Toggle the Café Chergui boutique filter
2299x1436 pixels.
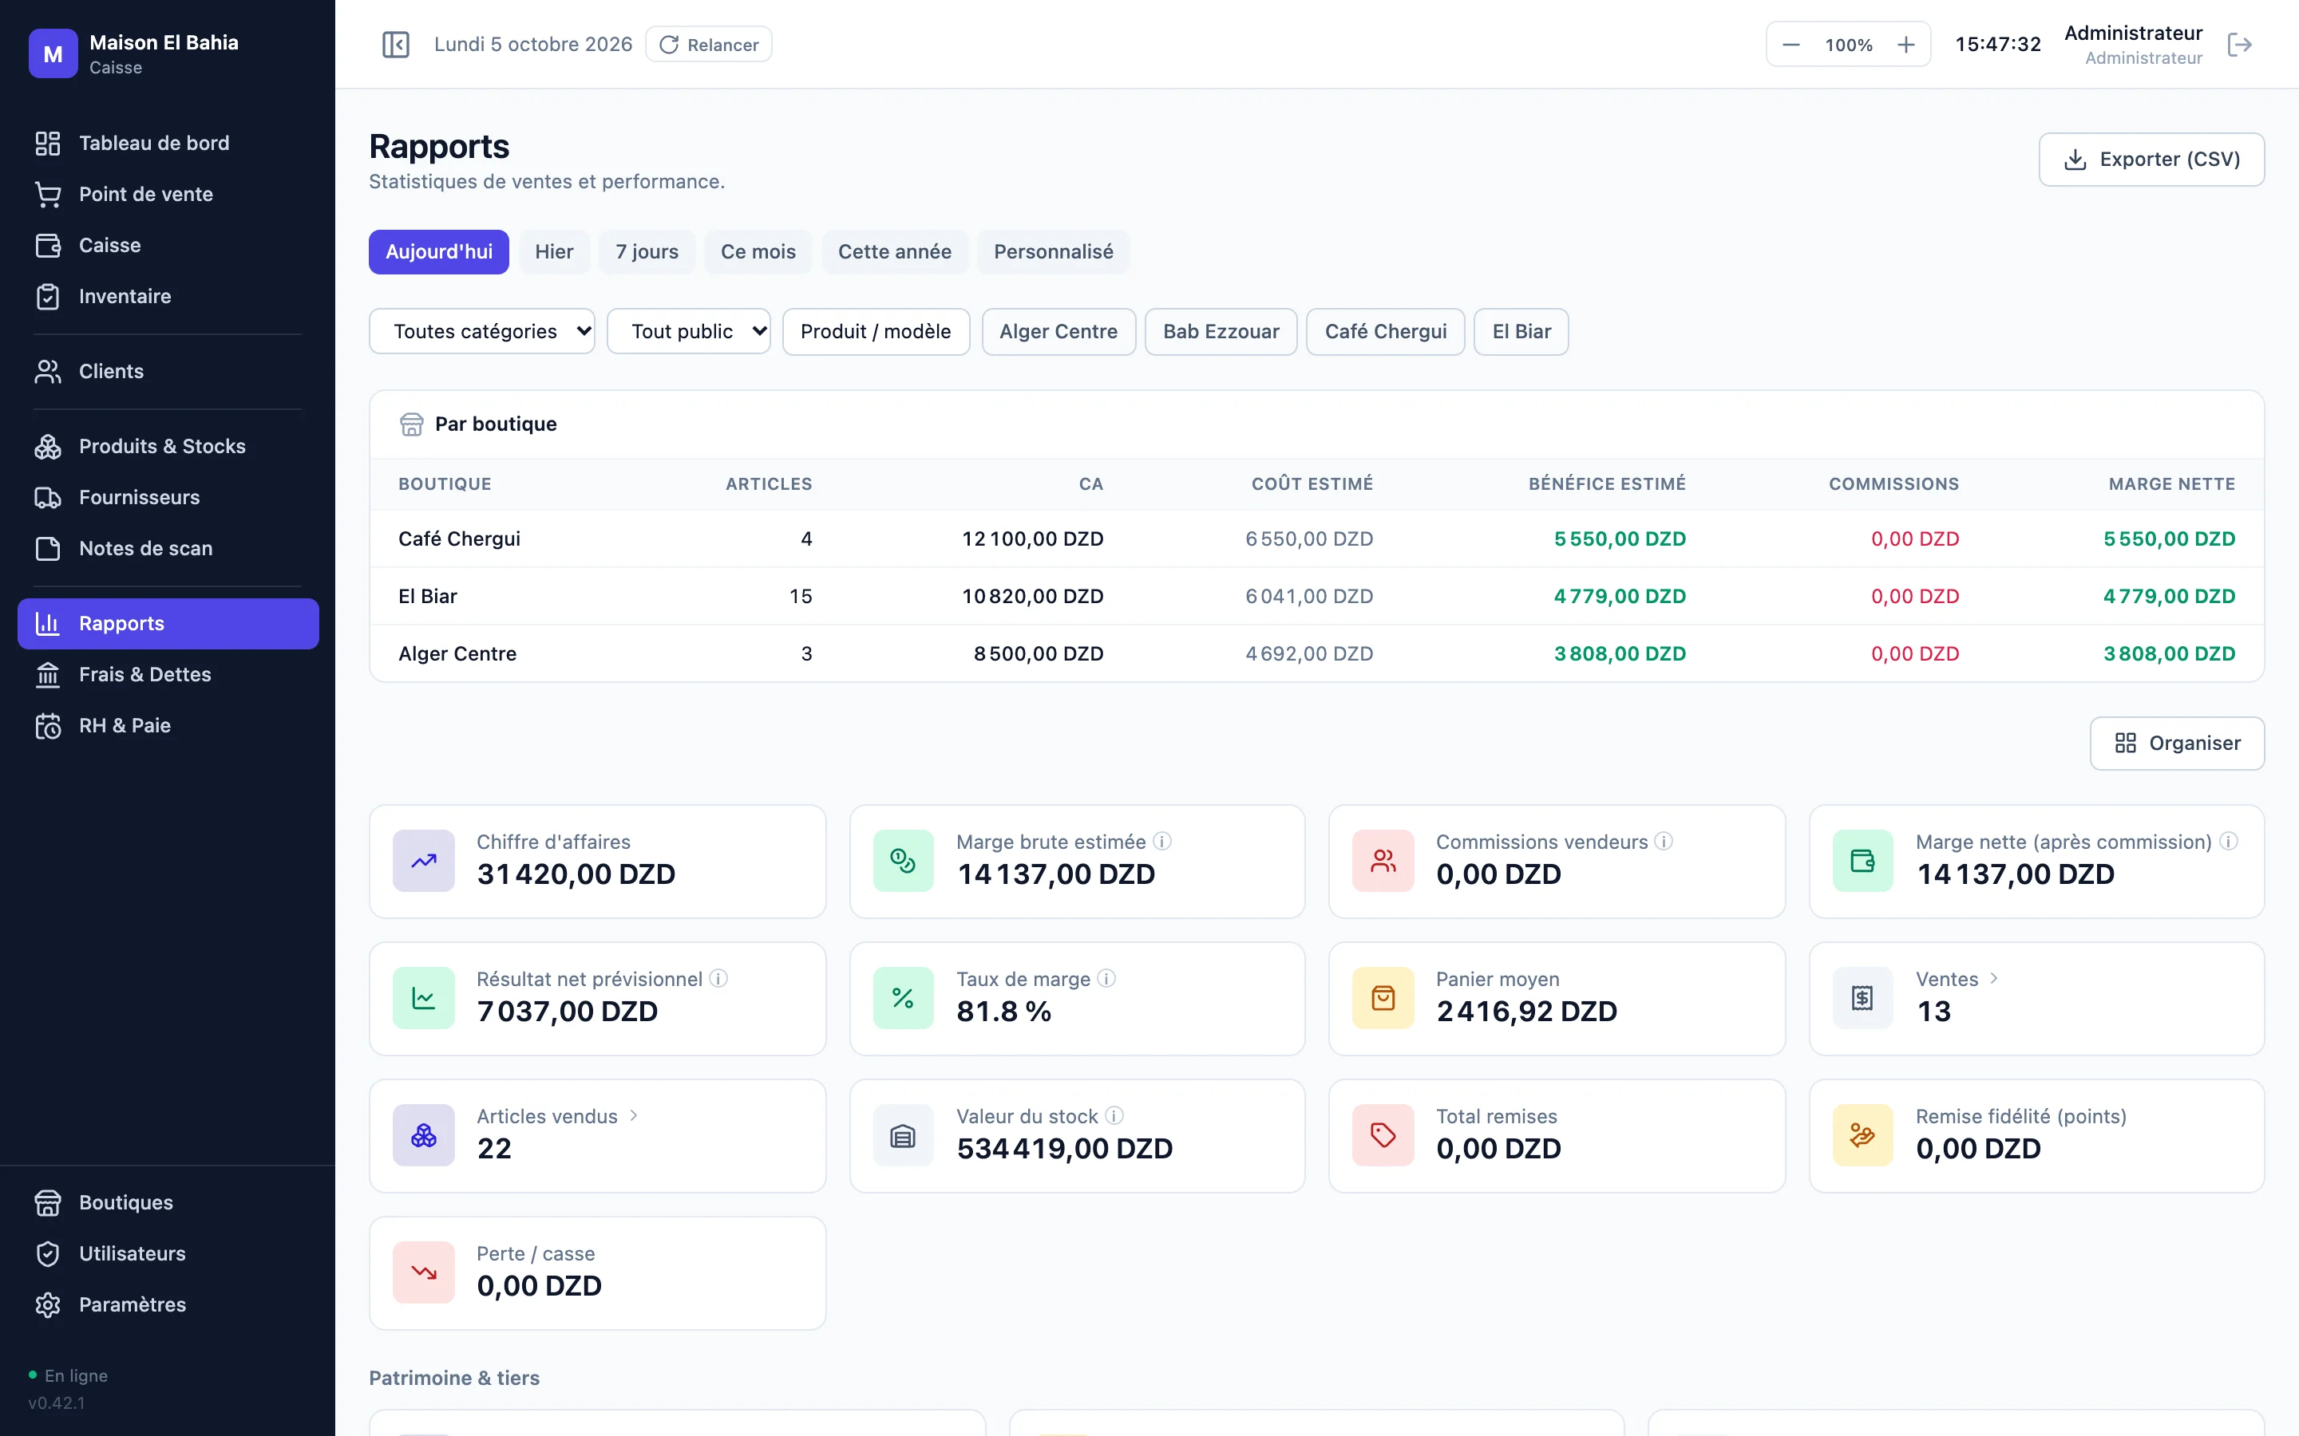1385,331
